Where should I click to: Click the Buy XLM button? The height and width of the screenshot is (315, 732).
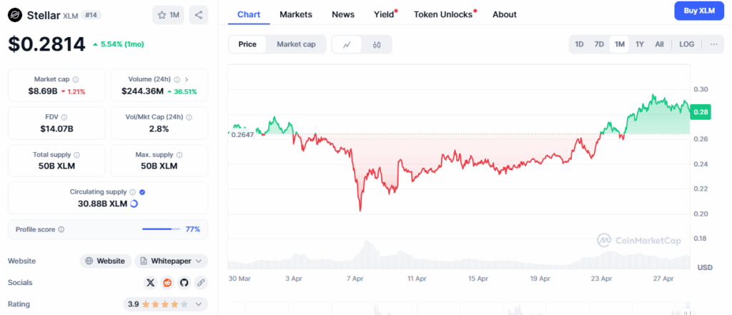point(699,11)
